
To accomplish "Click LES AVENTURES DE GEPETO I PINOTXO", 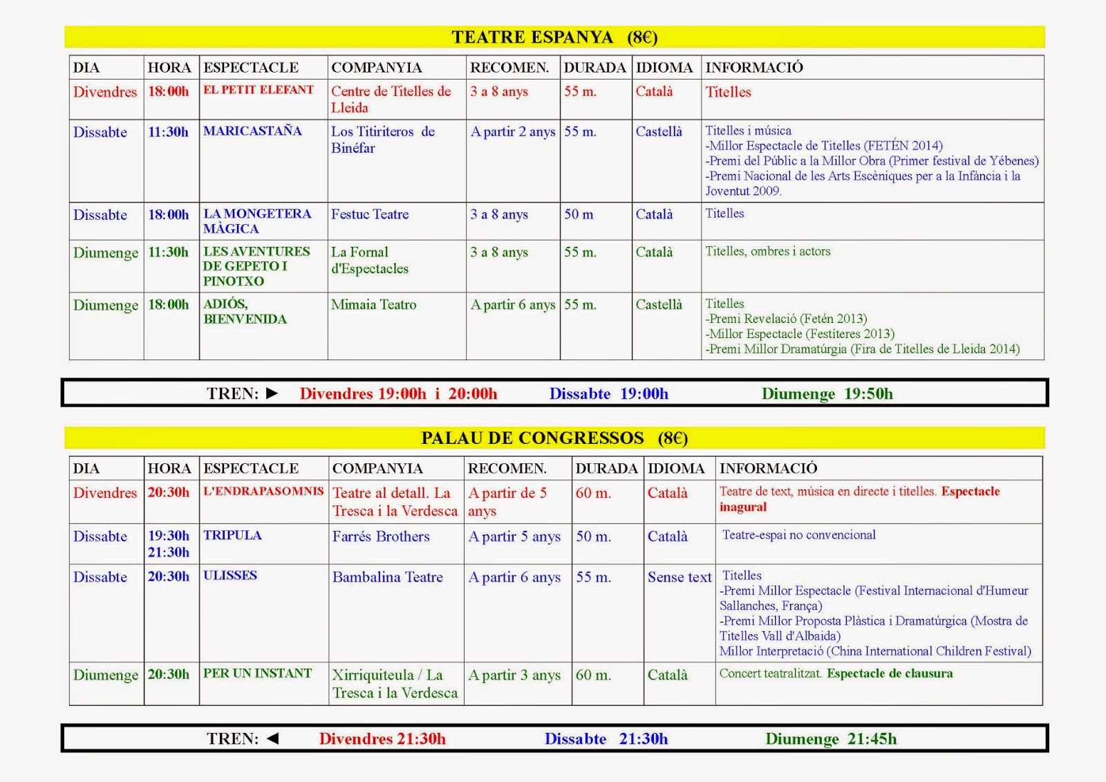I will pos(256,266).
